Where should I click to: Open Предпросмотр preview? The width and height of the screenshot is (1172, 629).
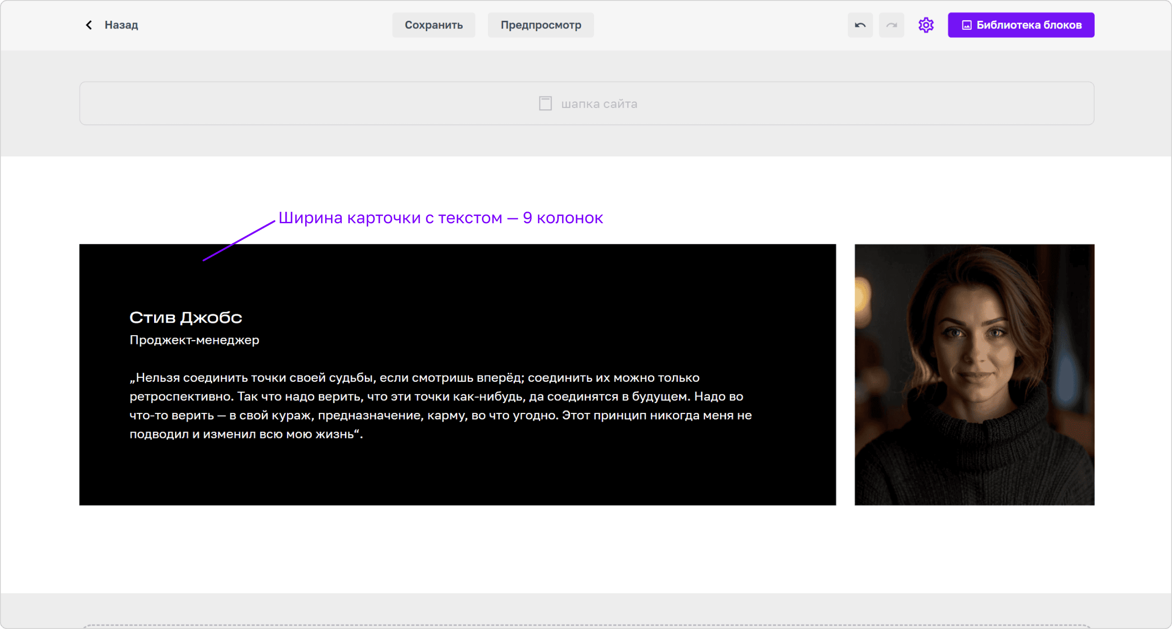click(540, 25)
